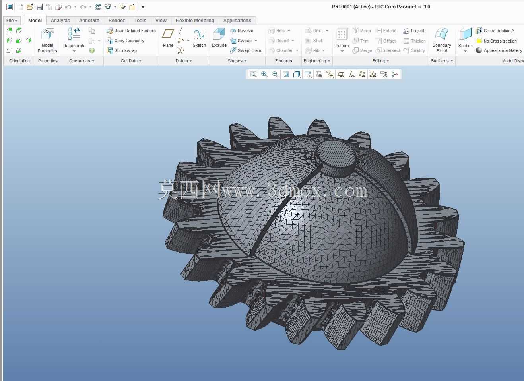524x381 pixels.
Task: Click the Windows switcher icon
Action: [x=108, y=7]
